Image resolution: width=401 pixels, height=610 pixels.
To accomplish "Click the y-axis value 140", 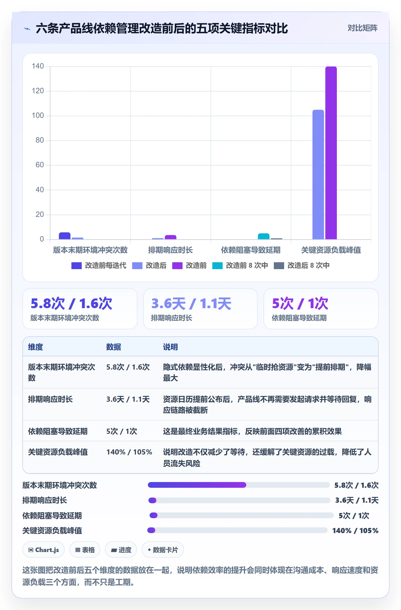I will click(38, 66).
